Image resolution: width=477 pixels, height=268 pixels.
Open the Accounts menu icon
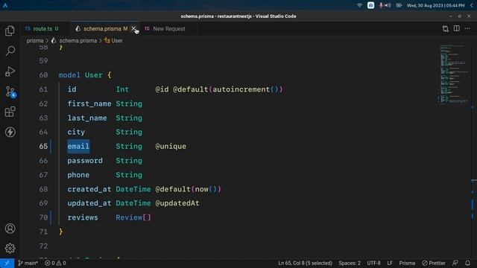click(x=10, y=229)
